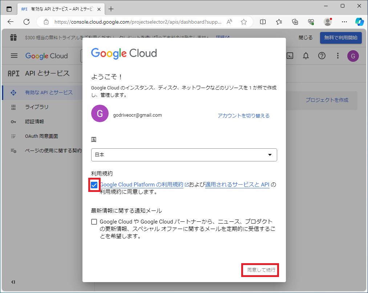Open the browser tab actions menu icon
The height and width of the screenshot is (293, 368).
pos(9,9)
